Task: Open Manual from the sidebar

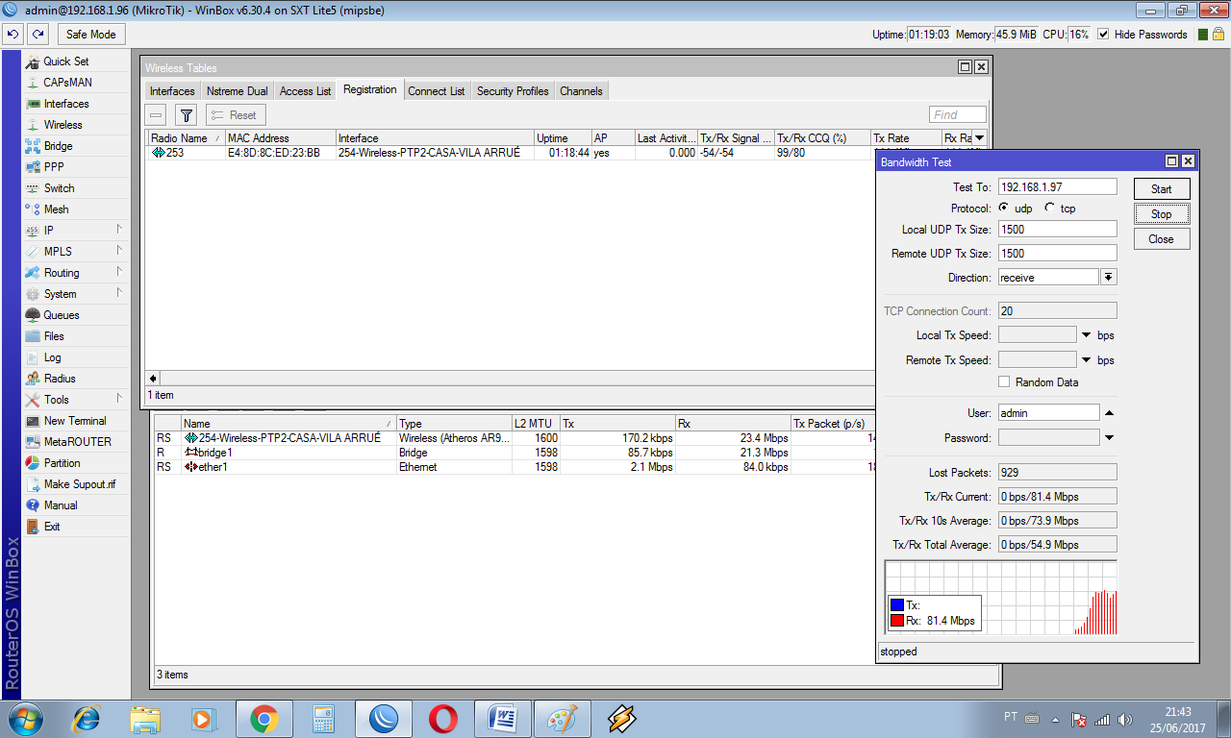Action: (x=60, y=505)
